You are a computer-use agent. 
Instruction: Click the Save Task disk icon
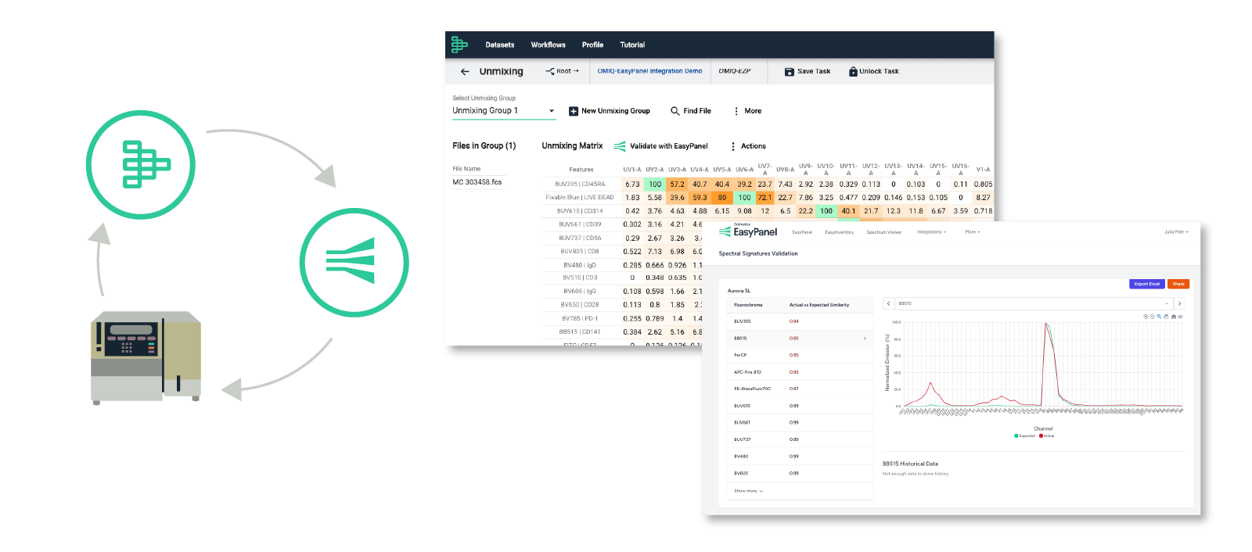coord(790,71)
